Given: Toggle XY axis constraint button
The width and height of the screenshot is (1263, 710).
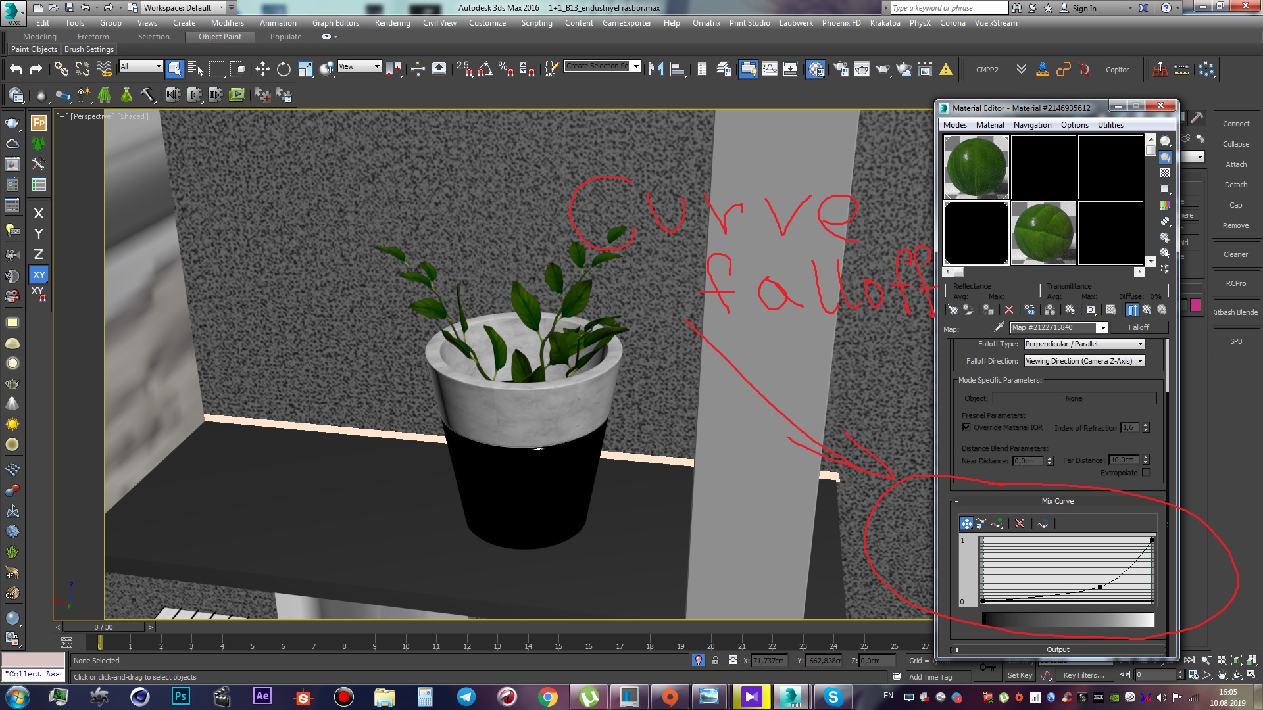Looking at the screenshot, I should click(x=39, y=275).
